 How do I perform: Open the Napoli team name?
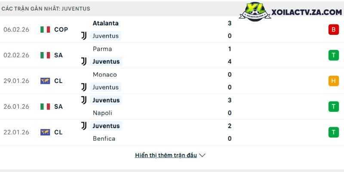point(103,113)
